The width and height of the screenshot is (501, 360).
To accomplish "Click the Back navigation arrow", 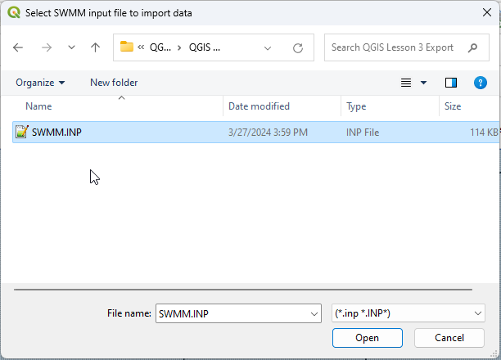I will pyautogui.click(x=19, y=47).
